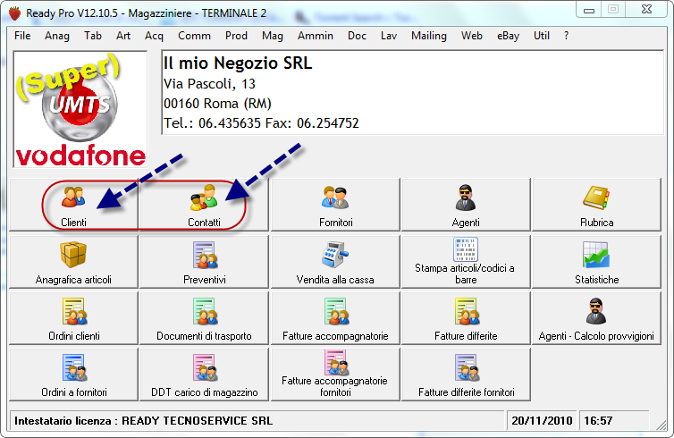The width and height of the screenshot is (674, 438).
Task: Open the Clienti module
Action: point(73,205)
